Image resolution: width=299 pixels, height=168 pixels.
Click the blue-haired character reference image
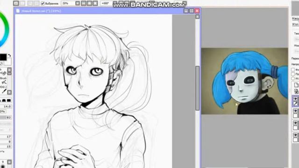point(244,81)
